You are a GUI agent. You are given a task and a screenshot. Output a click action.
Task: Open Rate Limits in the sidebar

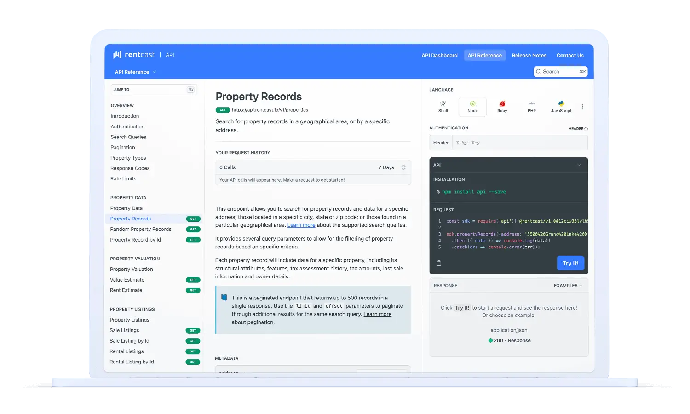click(123, 179)
